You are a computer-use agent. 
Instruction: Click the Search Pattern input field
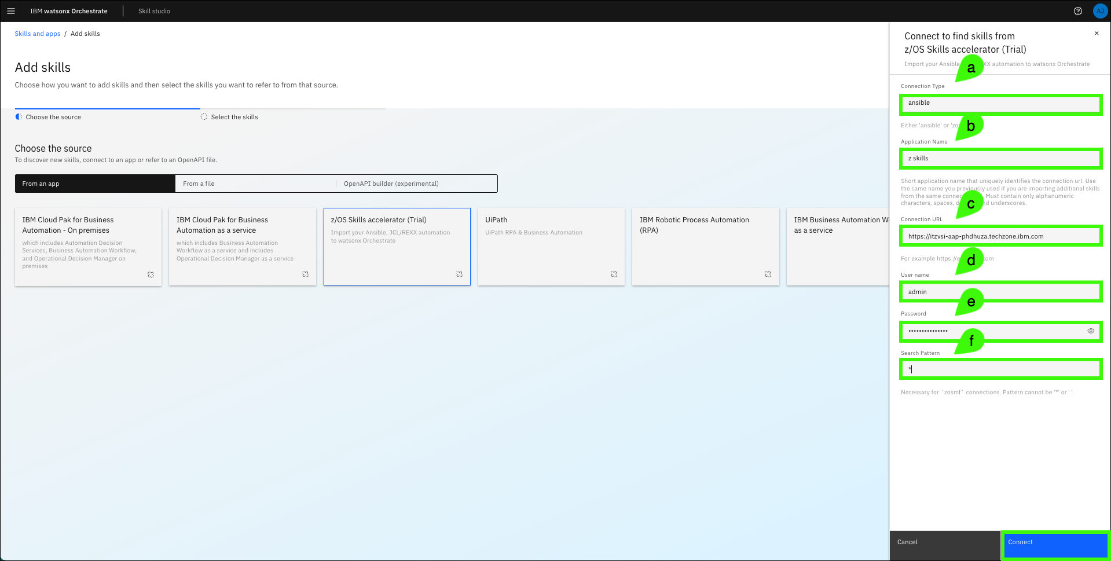[1000, 369]
